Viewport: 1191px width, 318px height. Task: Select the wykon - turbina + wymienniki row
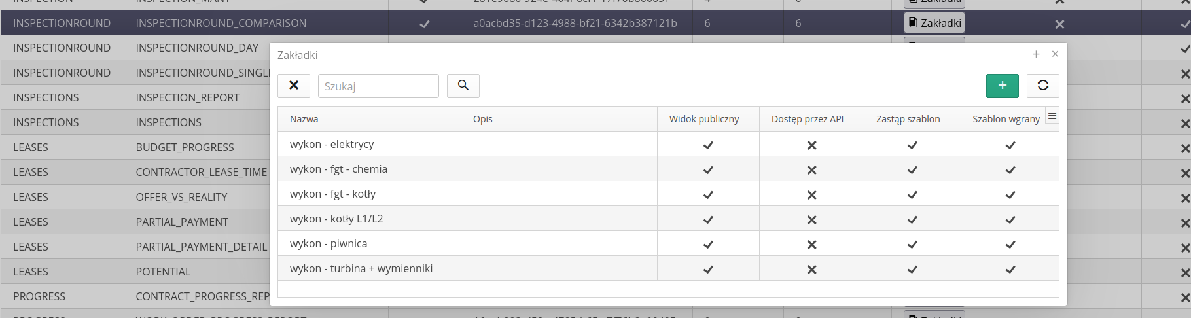[361, 269]
